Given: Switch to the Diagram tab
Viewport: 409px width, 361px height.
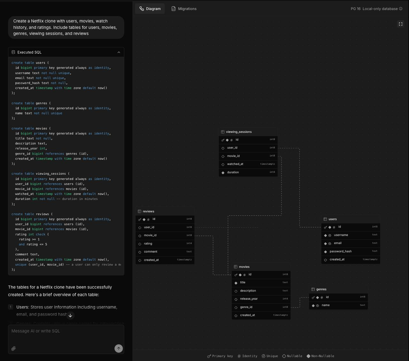Looking at the screenshot, I should click(x=150, y=9).
